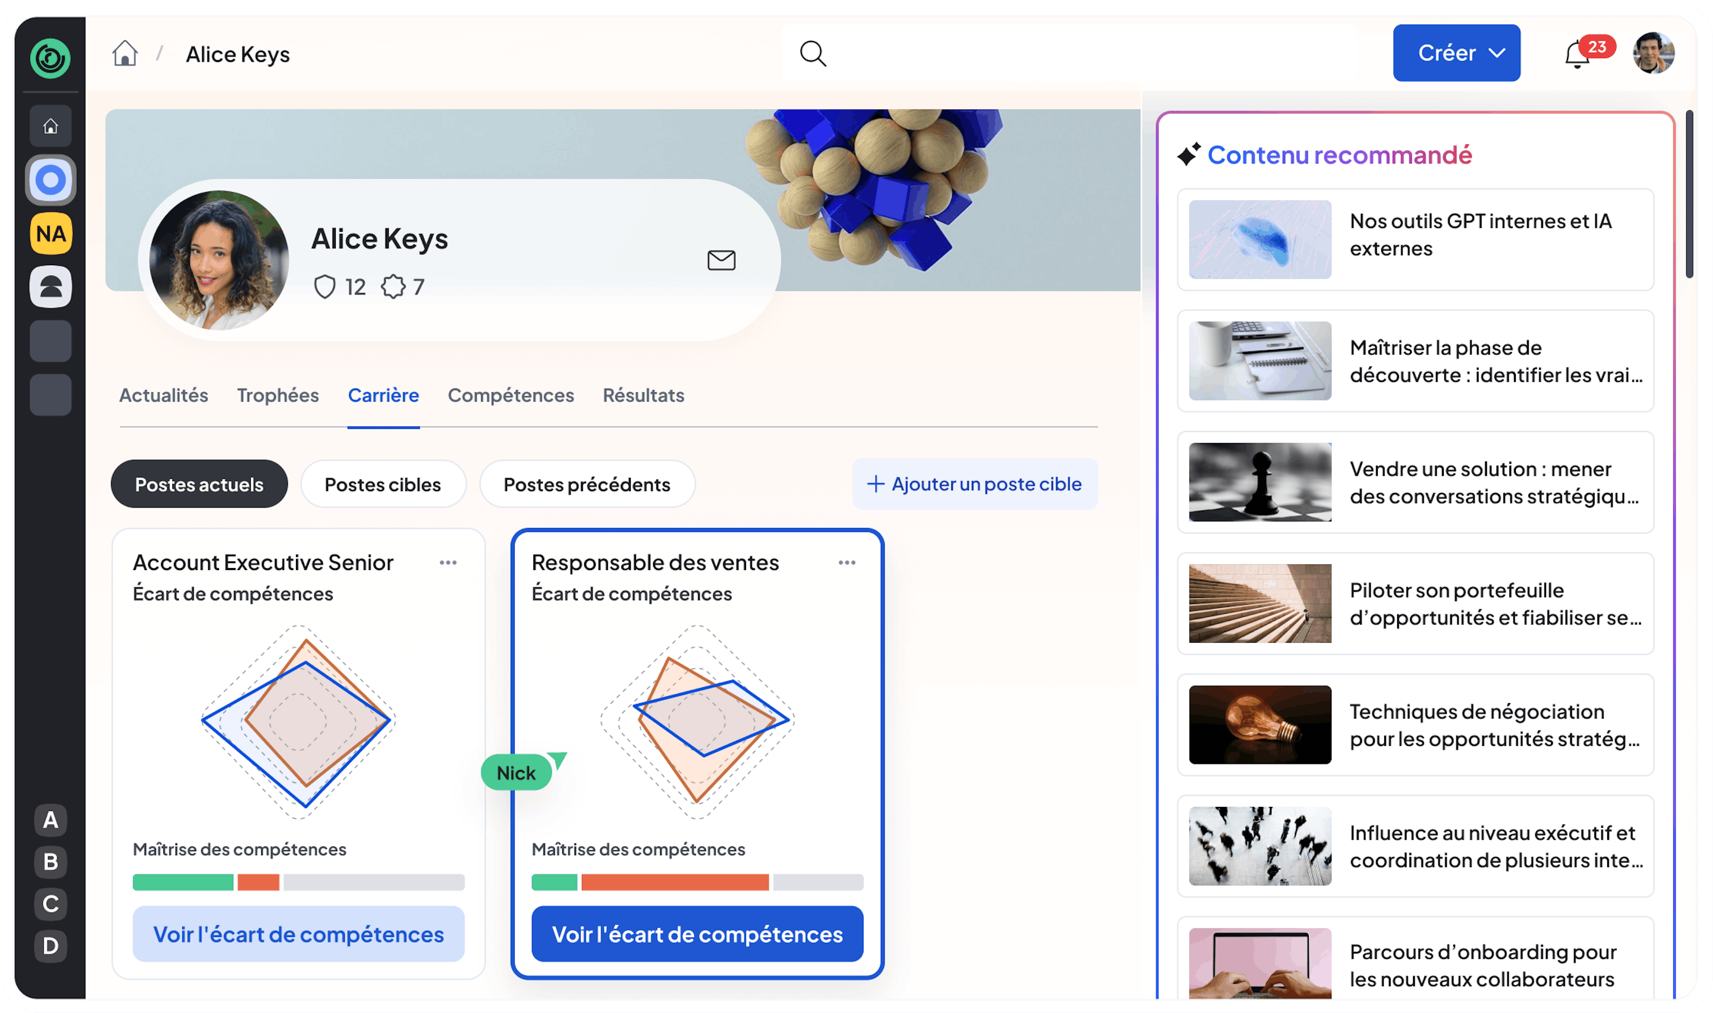Click the search magnifier icon
Screen dimensions: 1713x1013
(813, 53)
